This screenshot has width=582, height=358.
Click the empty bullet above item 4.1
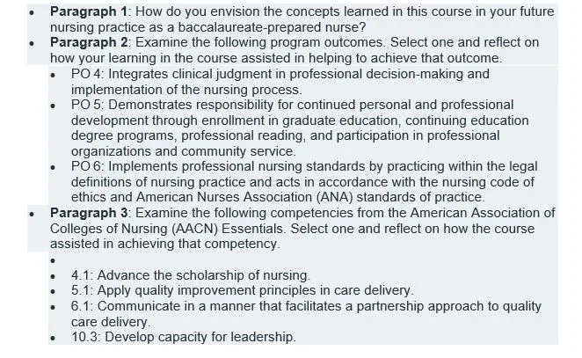pyautogui.click(x=53, y=260)
